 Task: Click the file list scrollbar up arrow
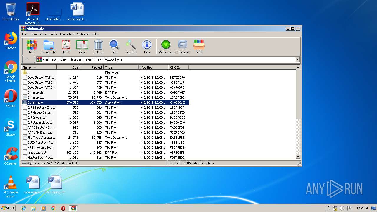[298, 67]
